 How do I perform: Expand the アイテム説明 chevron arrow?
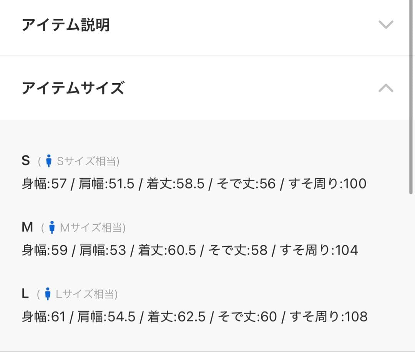point(386,25)
